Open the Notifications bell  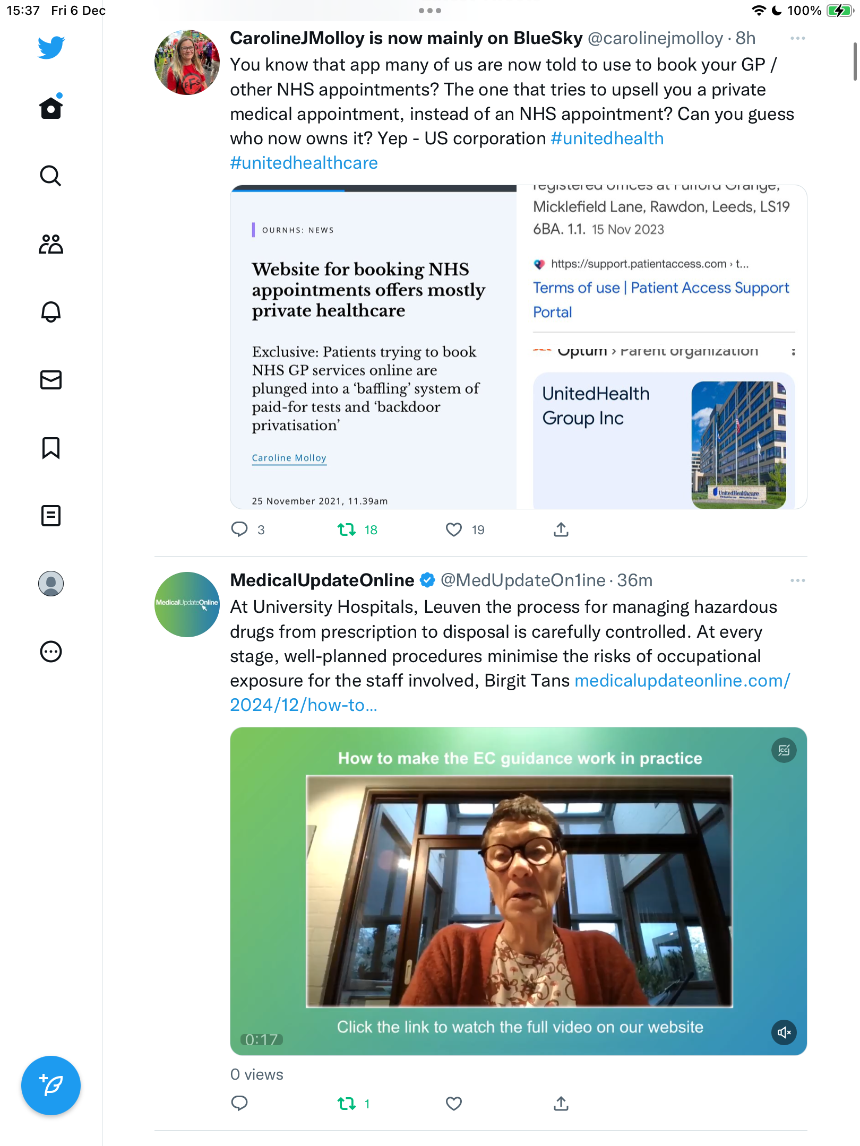(x=51, y=311)
